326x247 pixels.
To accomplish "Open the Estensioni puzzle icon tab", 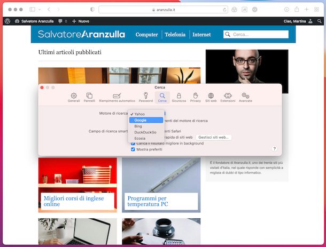I will [228, 97].
